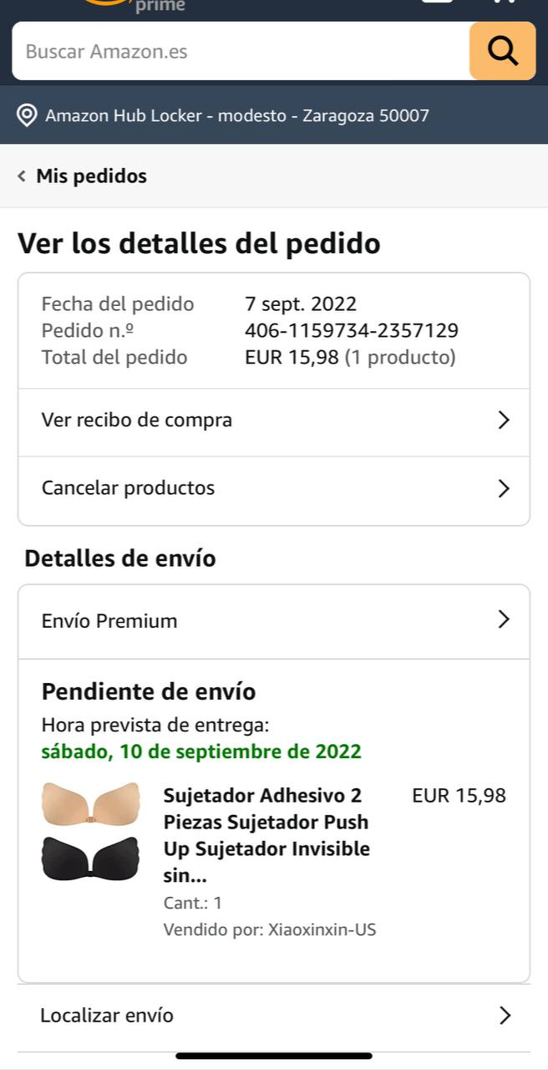Go back to Mis pedidos
This screenshot has height=1070, width=548.
(91, 176)
